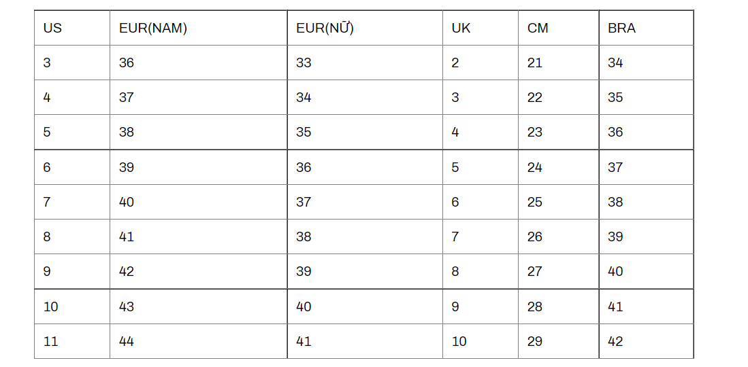This screenshot has width=748, height=367.
Task: Click EUR(NAM) cell with value 44
Action: 198,341
